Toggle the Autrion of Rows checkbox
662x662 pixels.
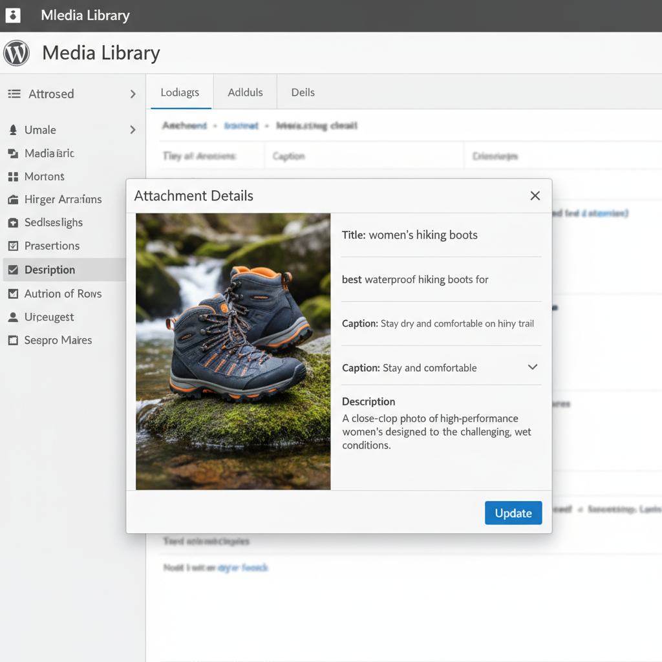point(13,294)
